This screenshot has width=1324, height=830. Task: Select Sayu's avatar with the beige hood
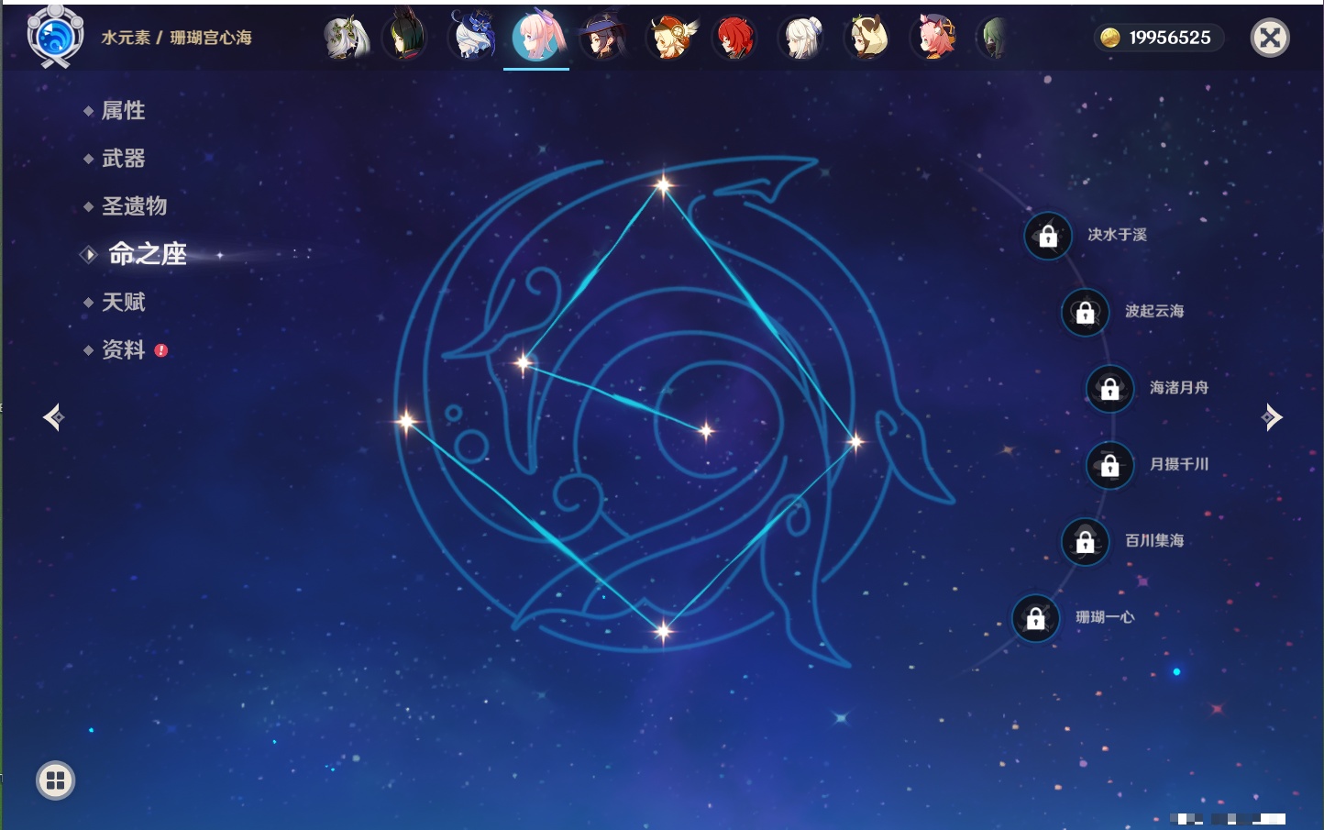tap(867, 37)
